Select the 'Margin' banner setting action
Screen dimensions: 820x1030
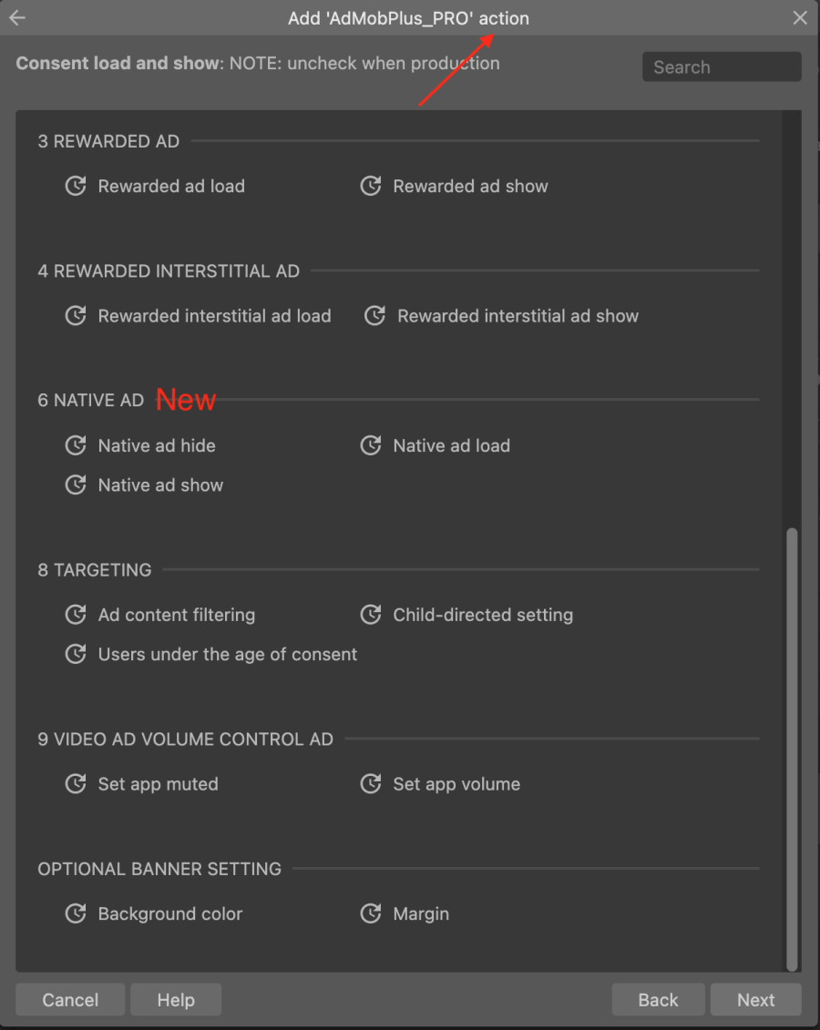(x=371, y=913)
